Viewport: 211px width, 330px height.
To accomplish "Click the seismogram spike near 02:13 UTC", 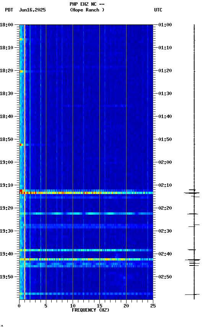I will coord(192,193).
